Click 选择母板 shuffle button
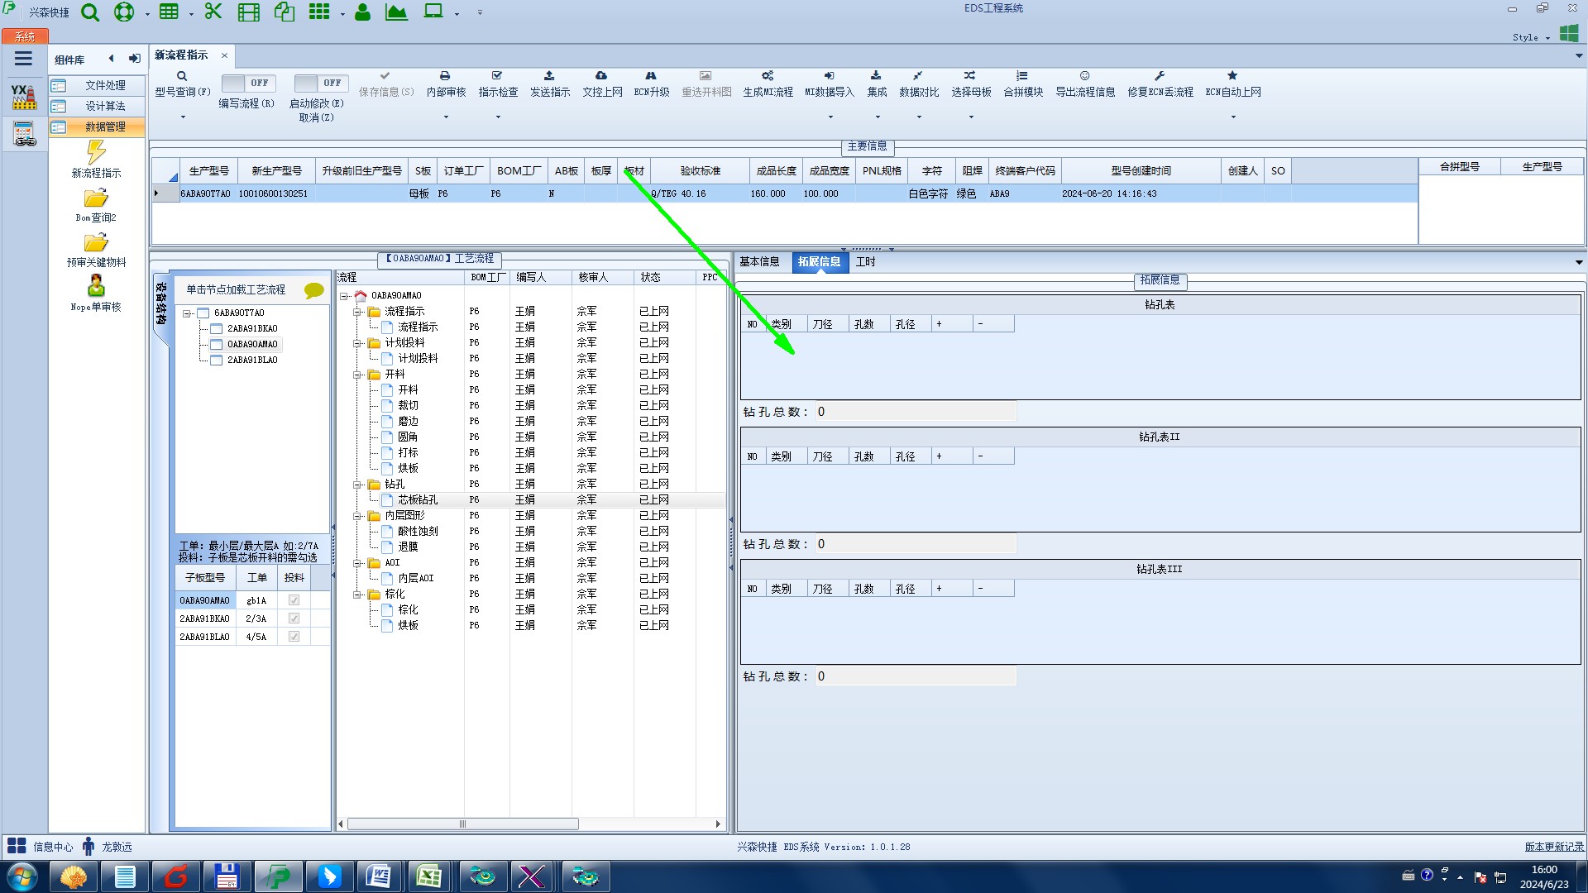 tap(971, 84)
